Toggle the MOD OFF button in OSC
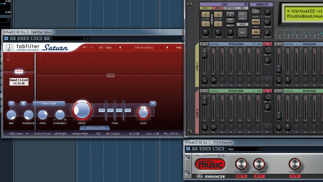Image resolution: width=323 pixels, height=182 pixels. click(x=242, y=33)
